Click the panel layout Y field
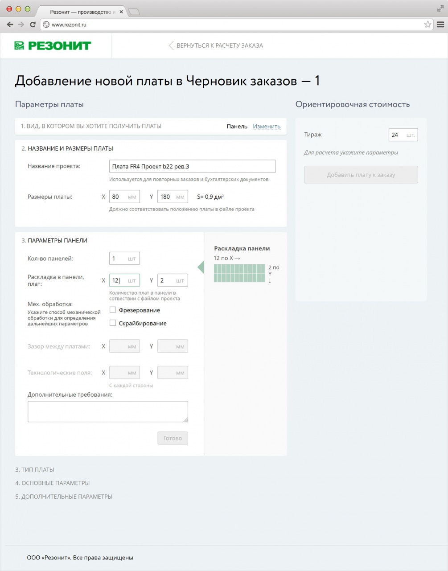 point(173,280)
